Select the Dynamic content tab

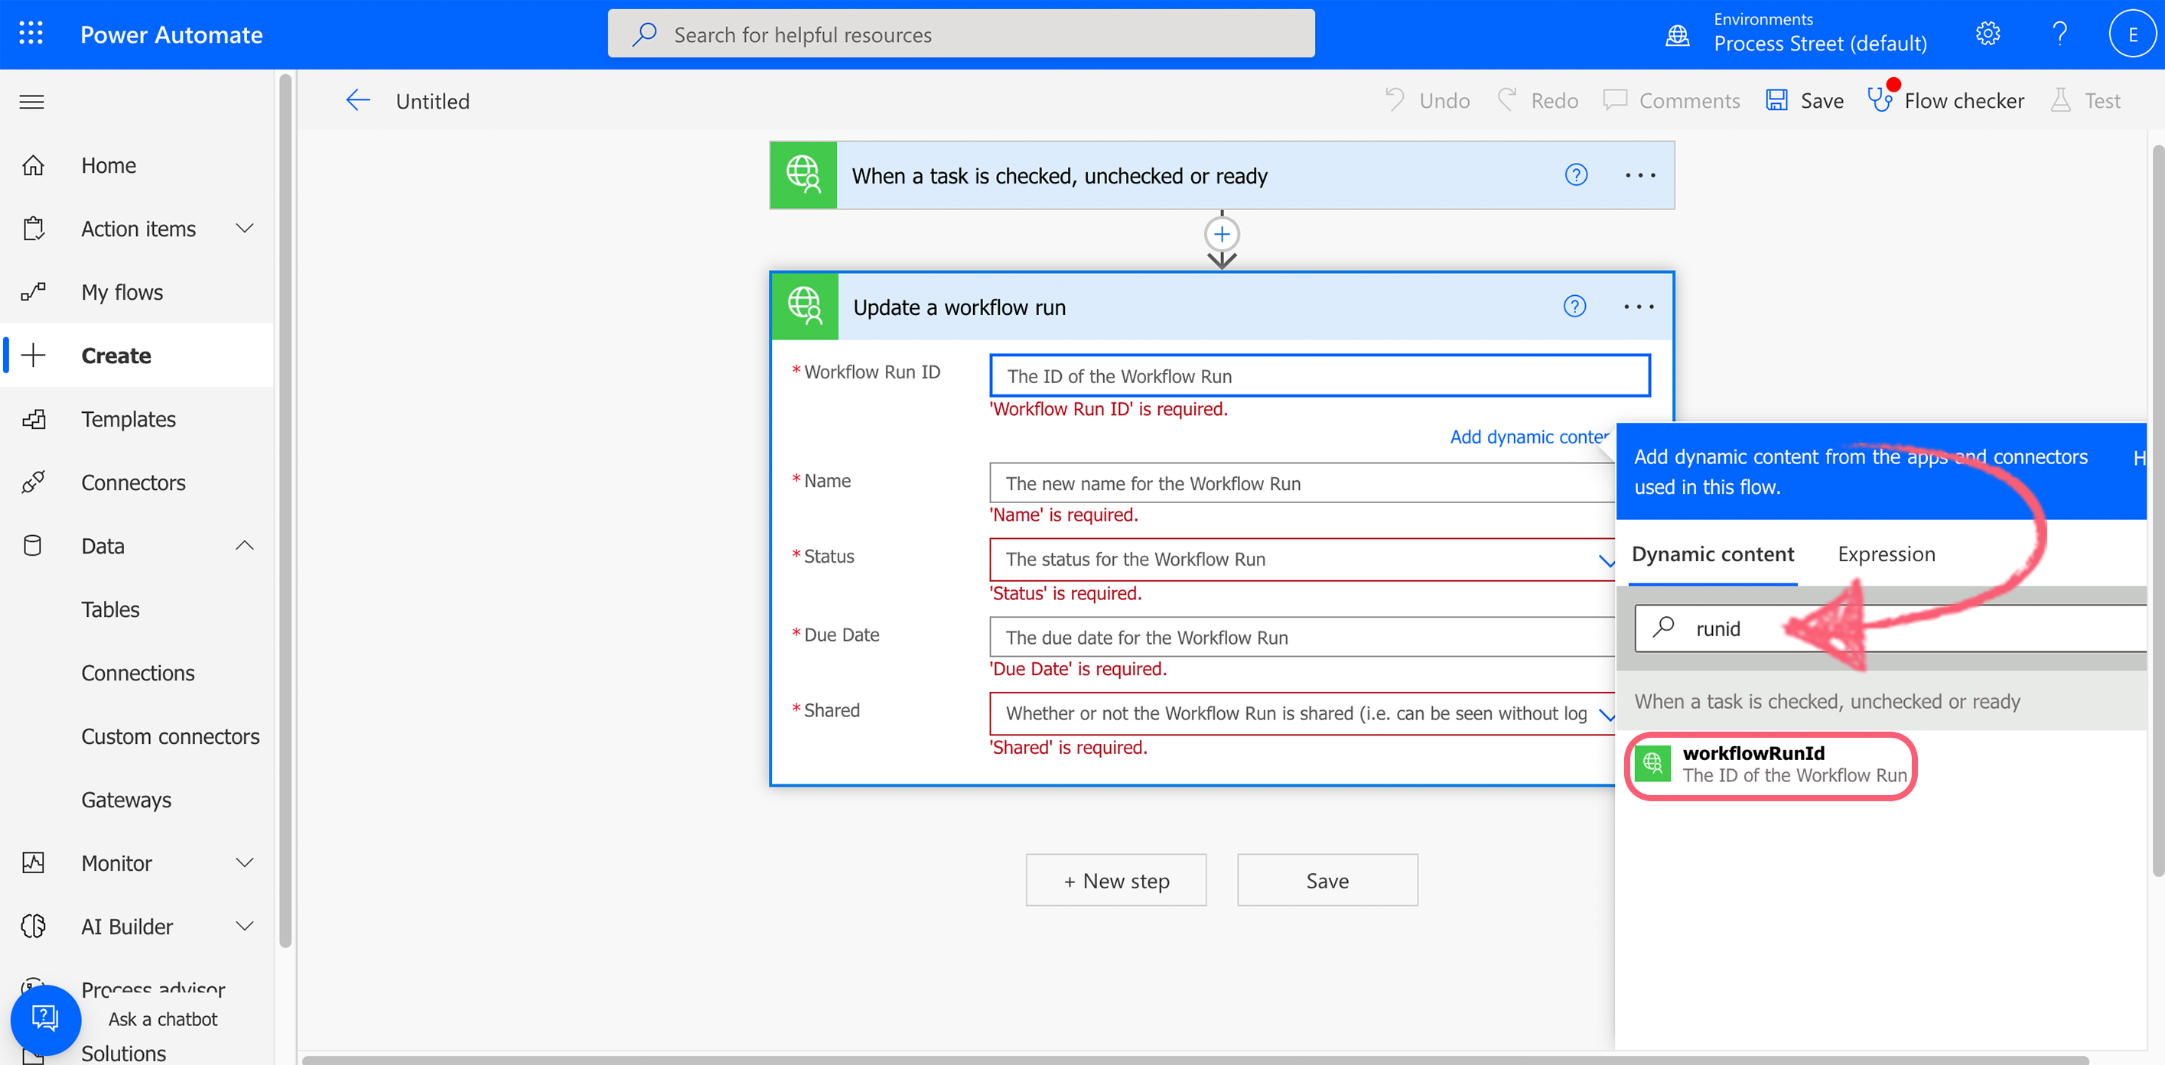tap(1712, 554)
